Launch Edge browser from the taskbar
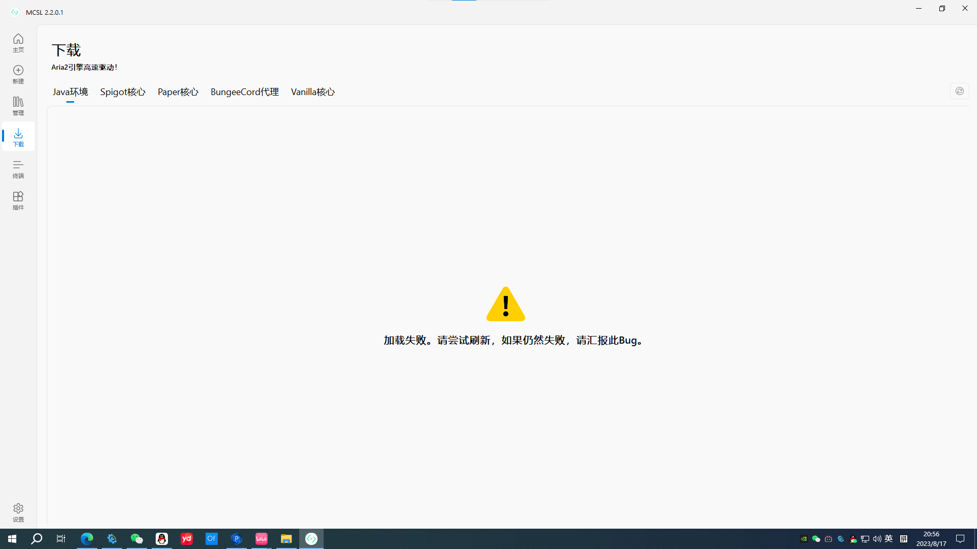The height and width of the screenshot is (549, 977). click(87, 538)
